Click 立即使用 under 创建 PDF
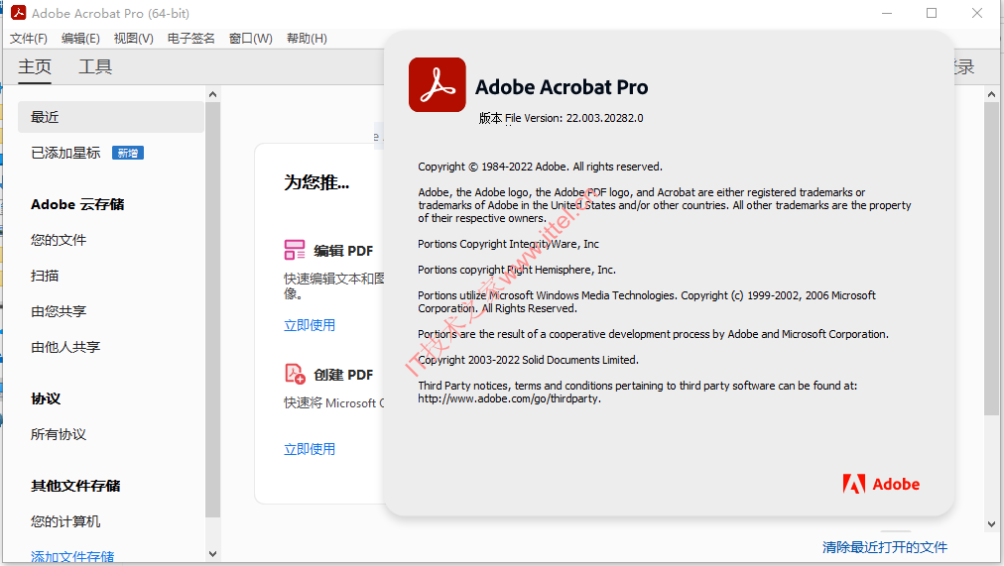 [x=310, y=449]
